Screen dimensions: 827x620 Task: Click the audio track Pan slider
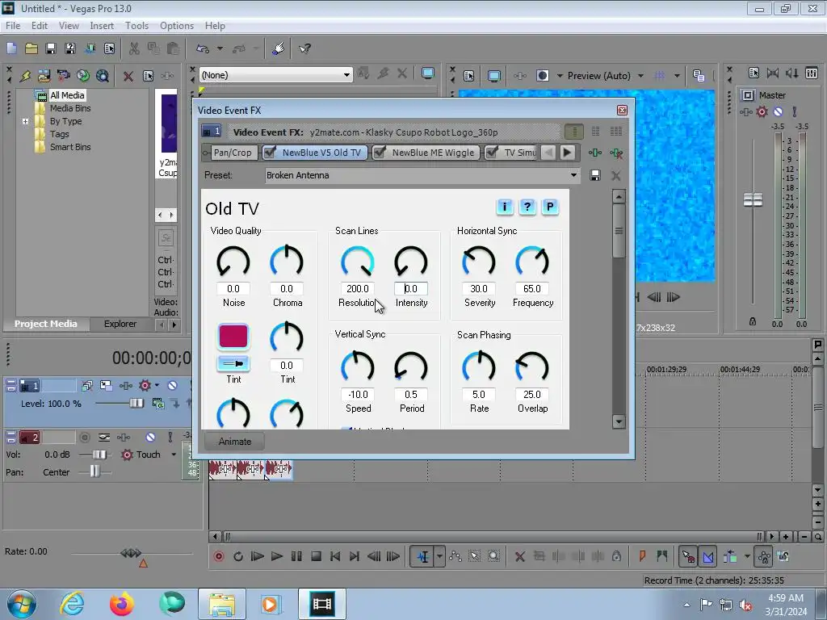click(95, 471)
